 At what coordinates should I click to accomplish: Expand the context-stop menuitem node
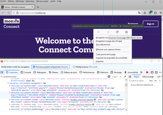[x=10, y=104]
